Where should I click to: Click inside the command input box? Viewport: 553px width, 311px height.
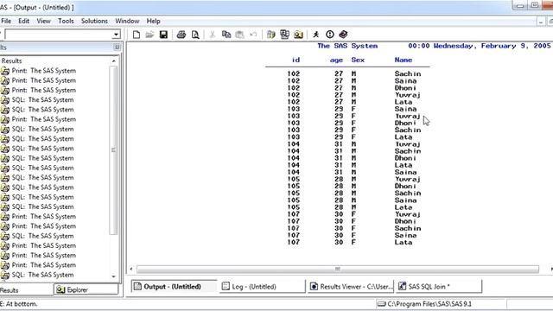[x=59, y=35]
